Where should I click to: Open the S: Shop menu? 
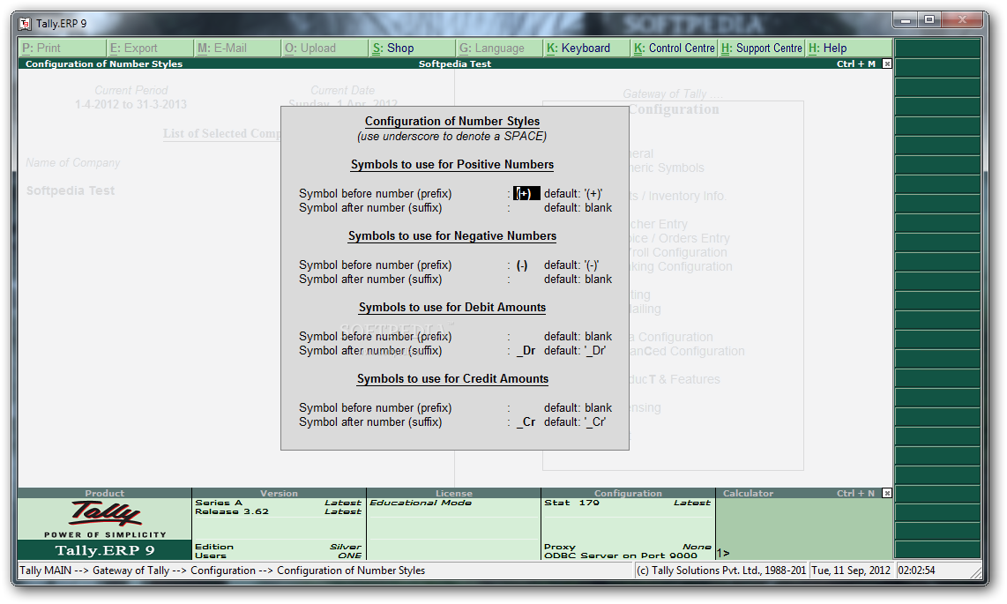click(413, 48)
